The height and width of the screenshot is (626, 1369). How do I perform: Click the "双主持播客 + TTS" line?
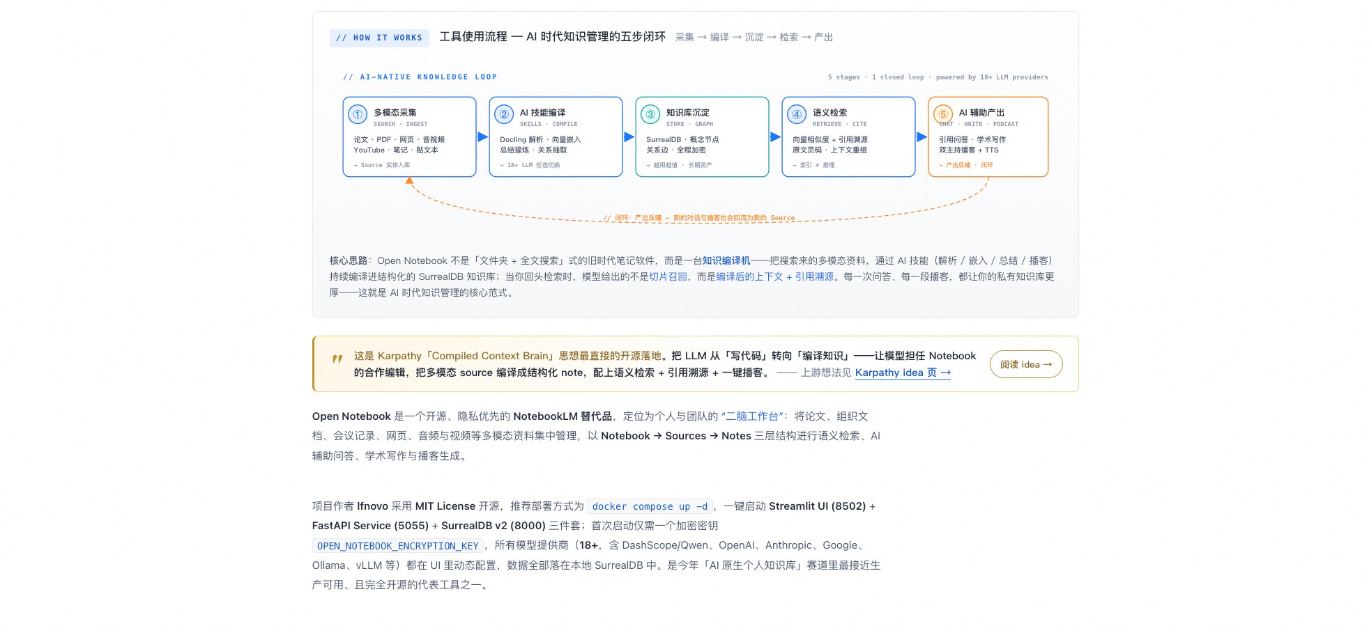pos(969,150)
